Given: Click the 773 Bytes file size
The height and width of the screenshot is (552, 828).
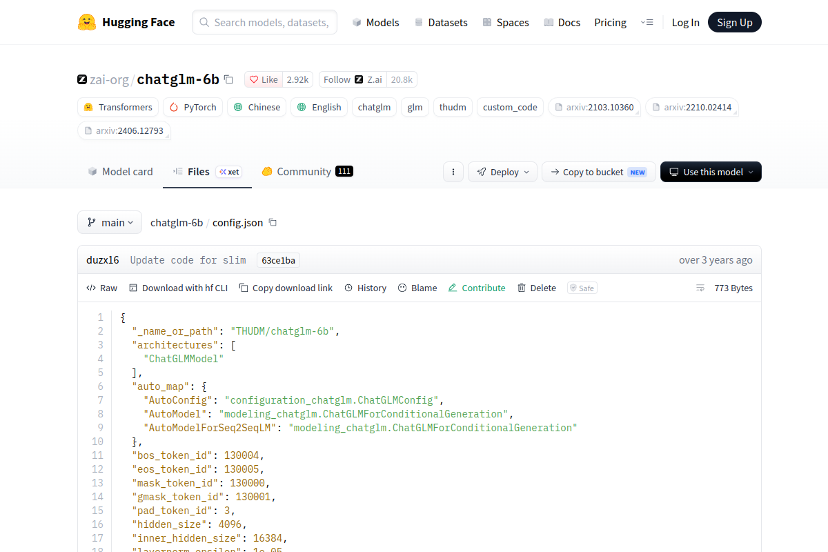Looking at the screenshot, I should pos(733,288).
